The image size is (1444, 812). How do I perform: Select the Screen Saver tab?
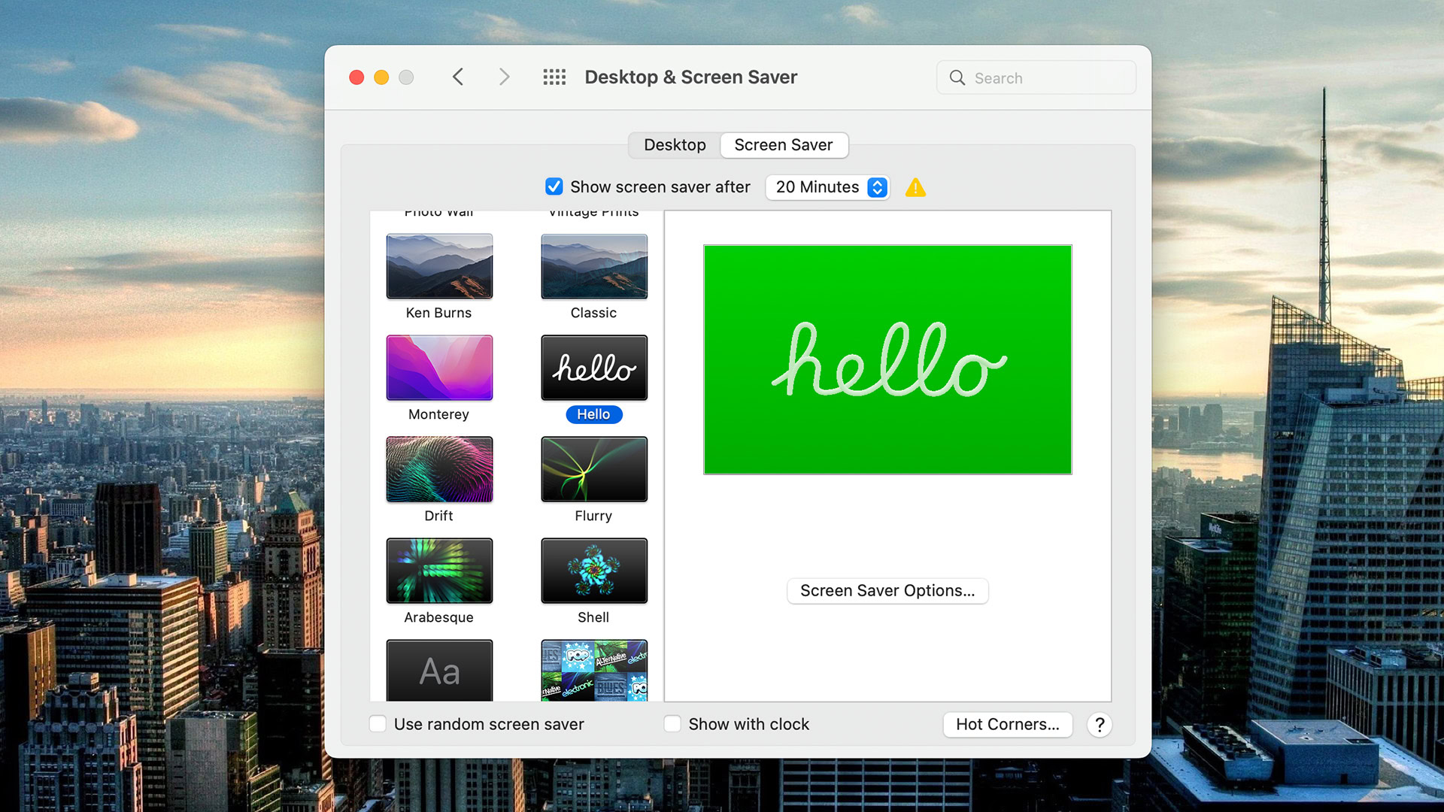(783, 145)
